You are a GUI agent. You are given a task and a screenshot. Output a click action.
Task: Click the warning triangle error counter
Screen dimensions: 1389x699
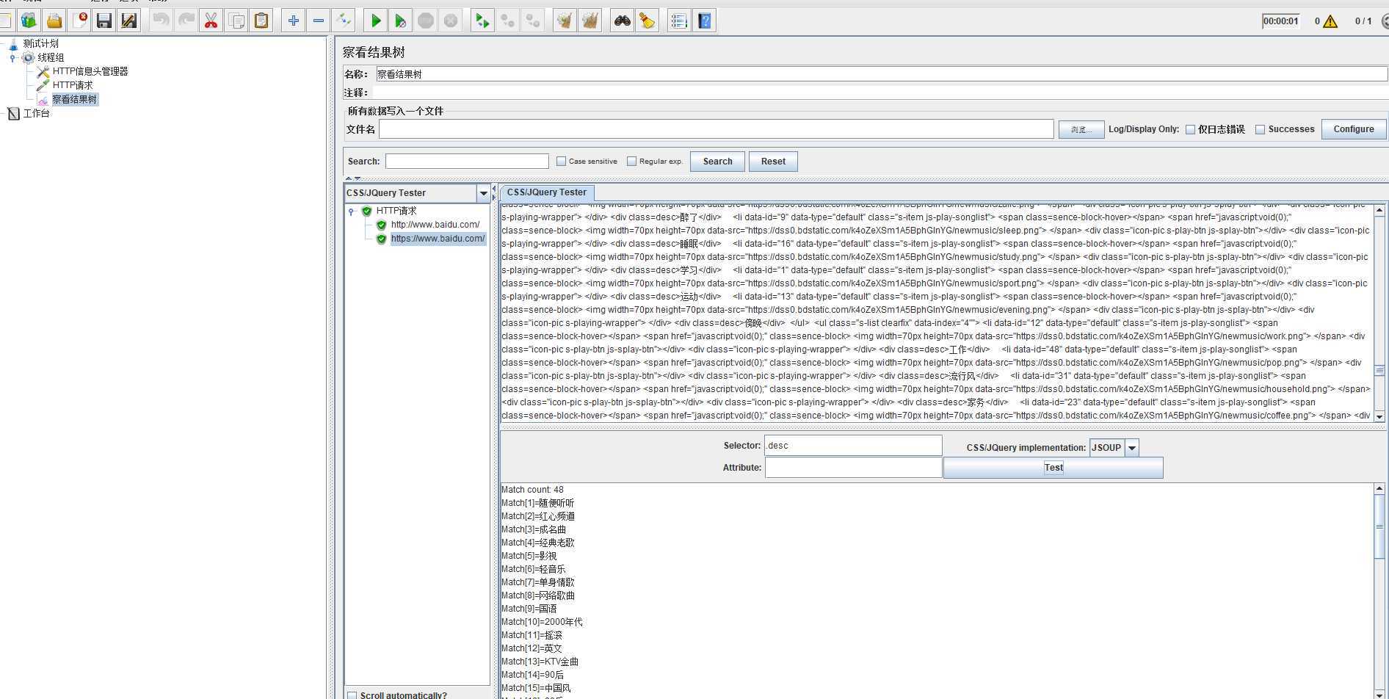(1330, 21)
